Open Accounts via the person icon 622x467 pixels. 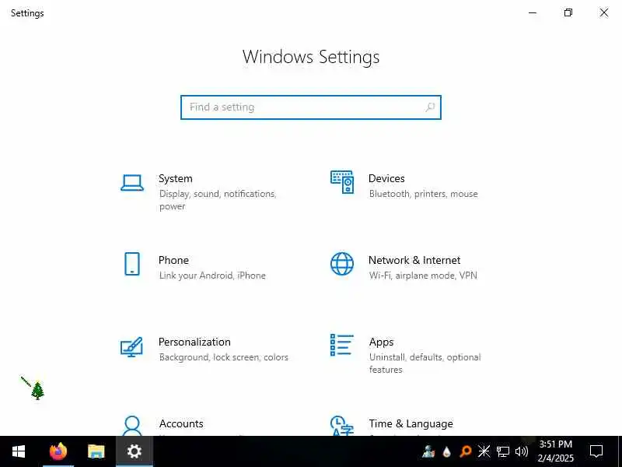tap(132, 426)
